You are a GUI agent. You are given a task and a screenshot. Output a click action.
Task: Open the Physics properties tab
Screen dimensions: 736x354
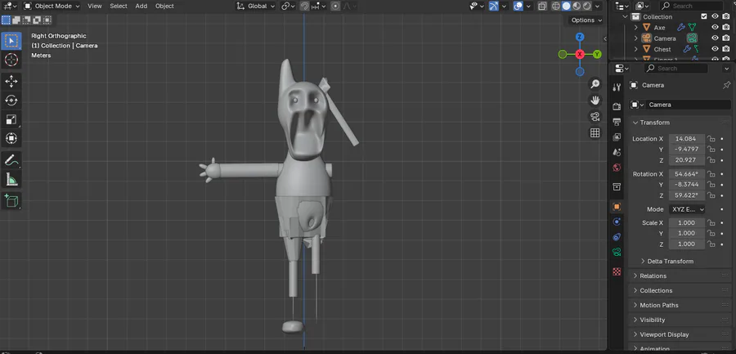coord(617,222)
